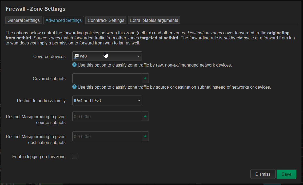This screenshot has height=185, width=303.
Task: Add a masquerading source subnet with plus
Action: point(145,117)
